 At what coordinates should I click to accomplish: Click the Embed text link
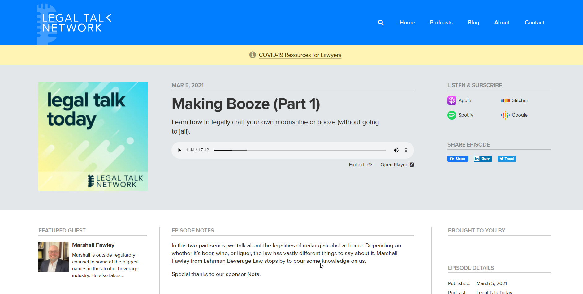[x=356, y=165]
